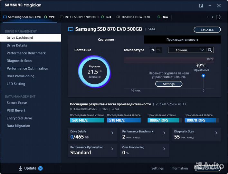Click the TOSHIBA HDWD130 disk icon
The image size is (228, 174).
click(x=118, y=17)
